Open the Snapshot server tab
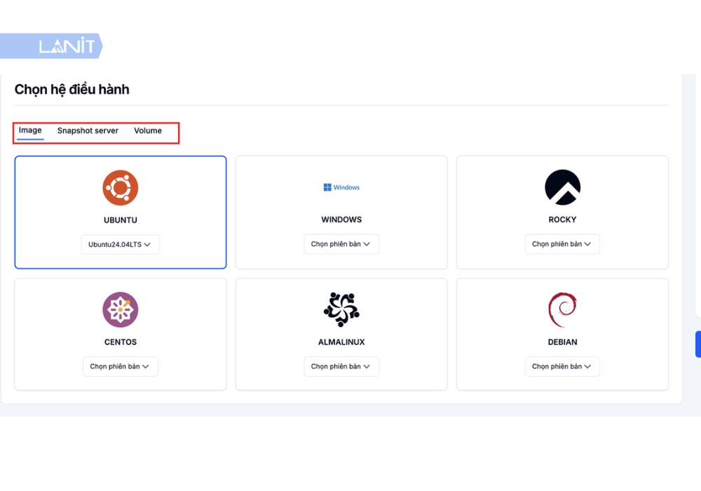701x491 pixels. pos(88,130)
